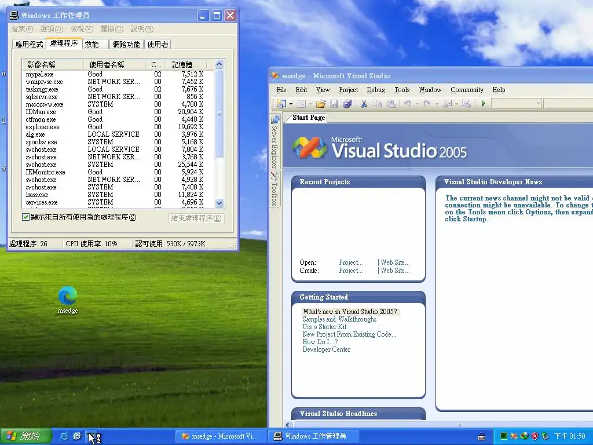Open the File menu in Visual Studio
Screen dimensions: 593x445
[x=281, y=90]
